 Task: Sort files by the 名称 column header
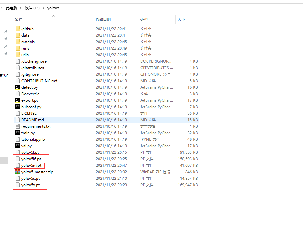pos(19,19)
